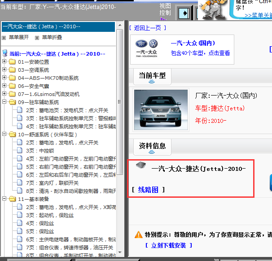Expand the 06—安全气囊 folder
The height and width of the screenshot is (261, 272).
click(4, 86)
